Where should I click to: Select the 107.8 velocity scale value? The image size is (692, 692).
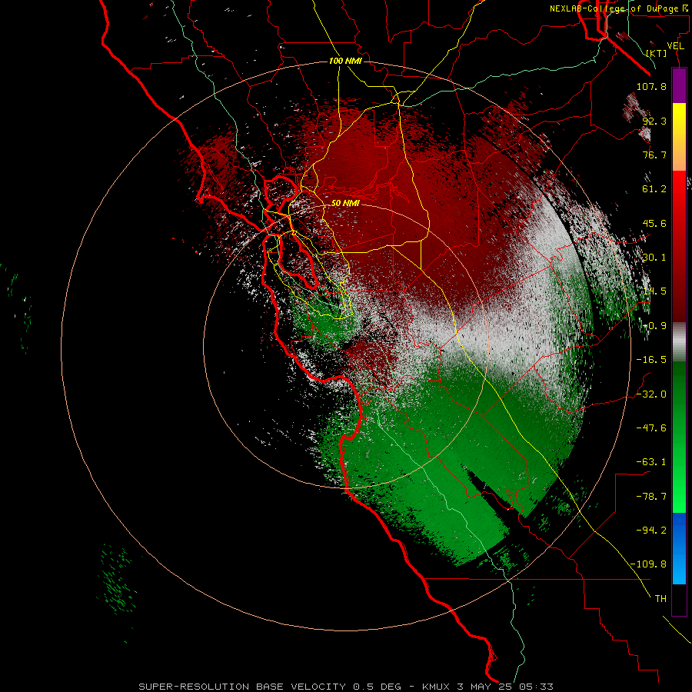tap(651, 86)
